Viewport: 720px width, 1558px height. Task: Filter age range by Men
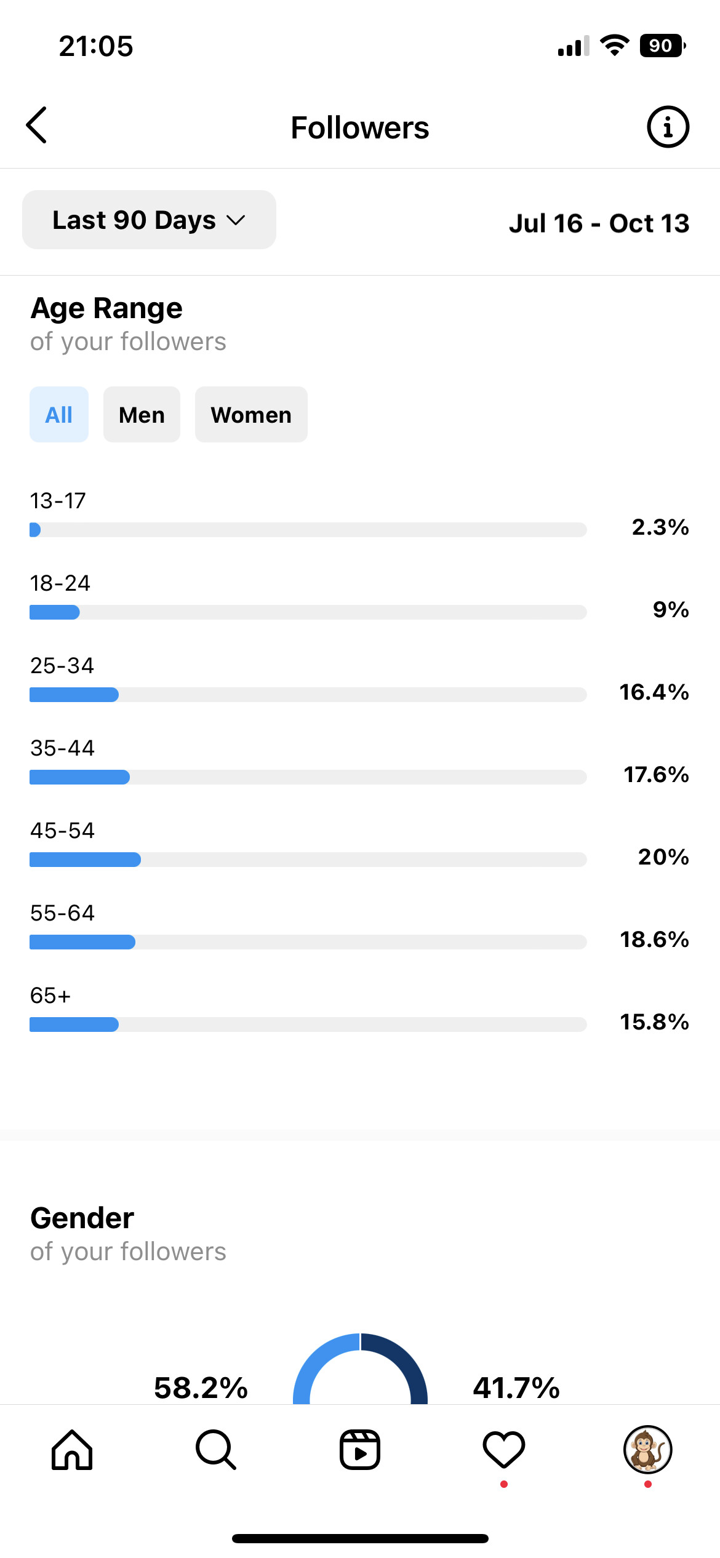coord(142,415)
